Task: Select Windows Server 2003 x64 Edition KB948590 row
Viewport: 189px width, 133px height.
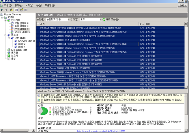Action: tap(111, 85)
